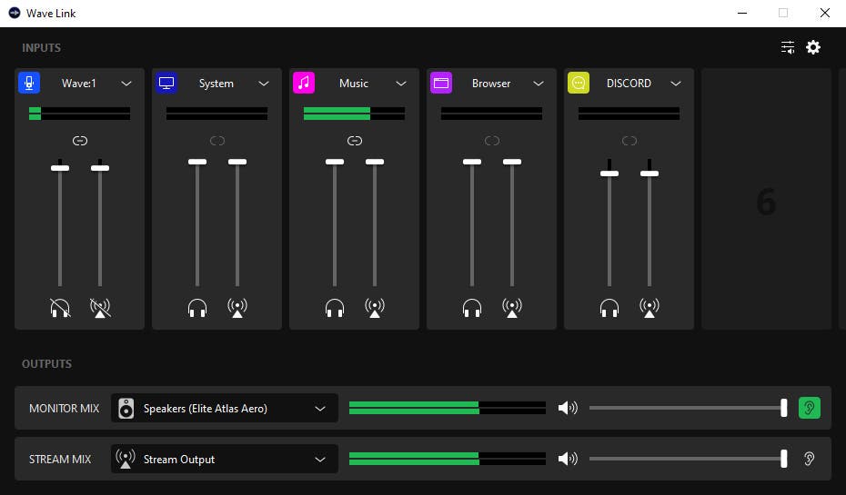
Task: Click the Monitor Mix output level meter
Action: coord(448,408)
